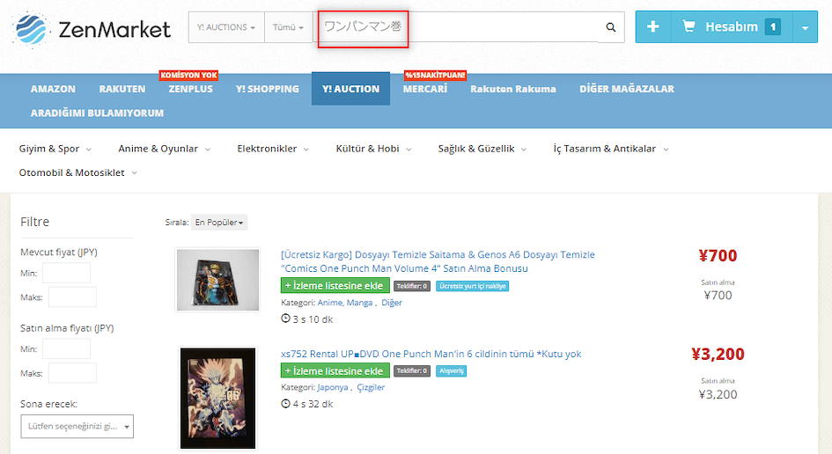Expand Sağlık & Güzellik category menu
Image resolution: width=832 pixels, height=454 pixels.
click(x=482, y=149)
